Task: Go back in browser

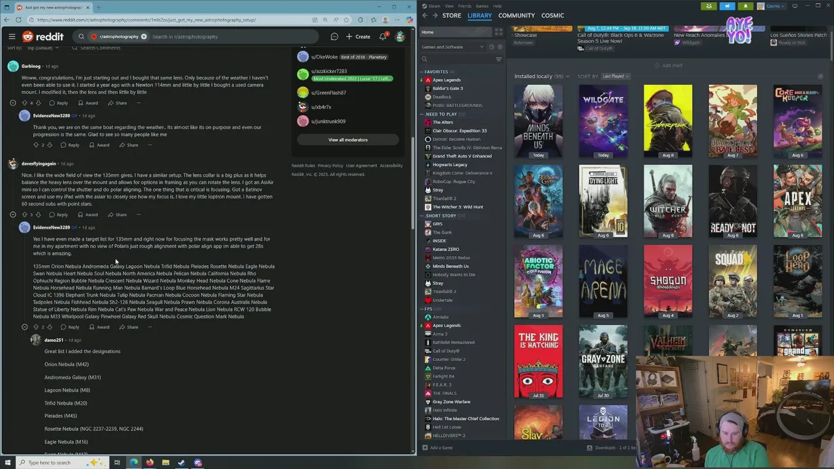Action: click(x=7, y=20)
